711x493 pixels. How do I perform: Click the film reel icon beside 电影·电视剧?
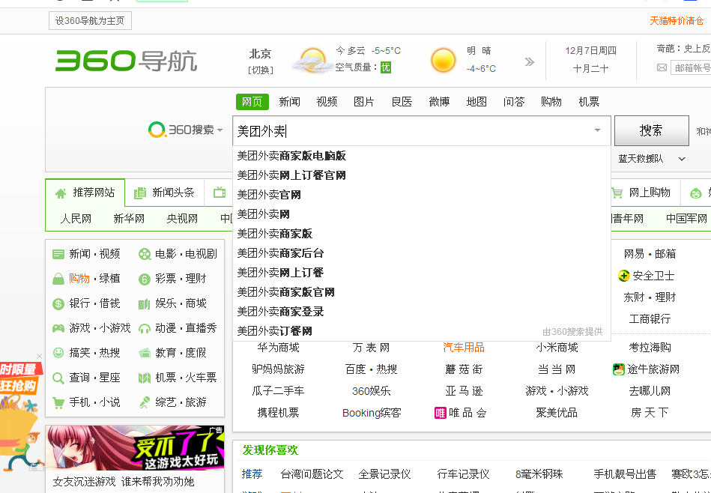point(144,255)
